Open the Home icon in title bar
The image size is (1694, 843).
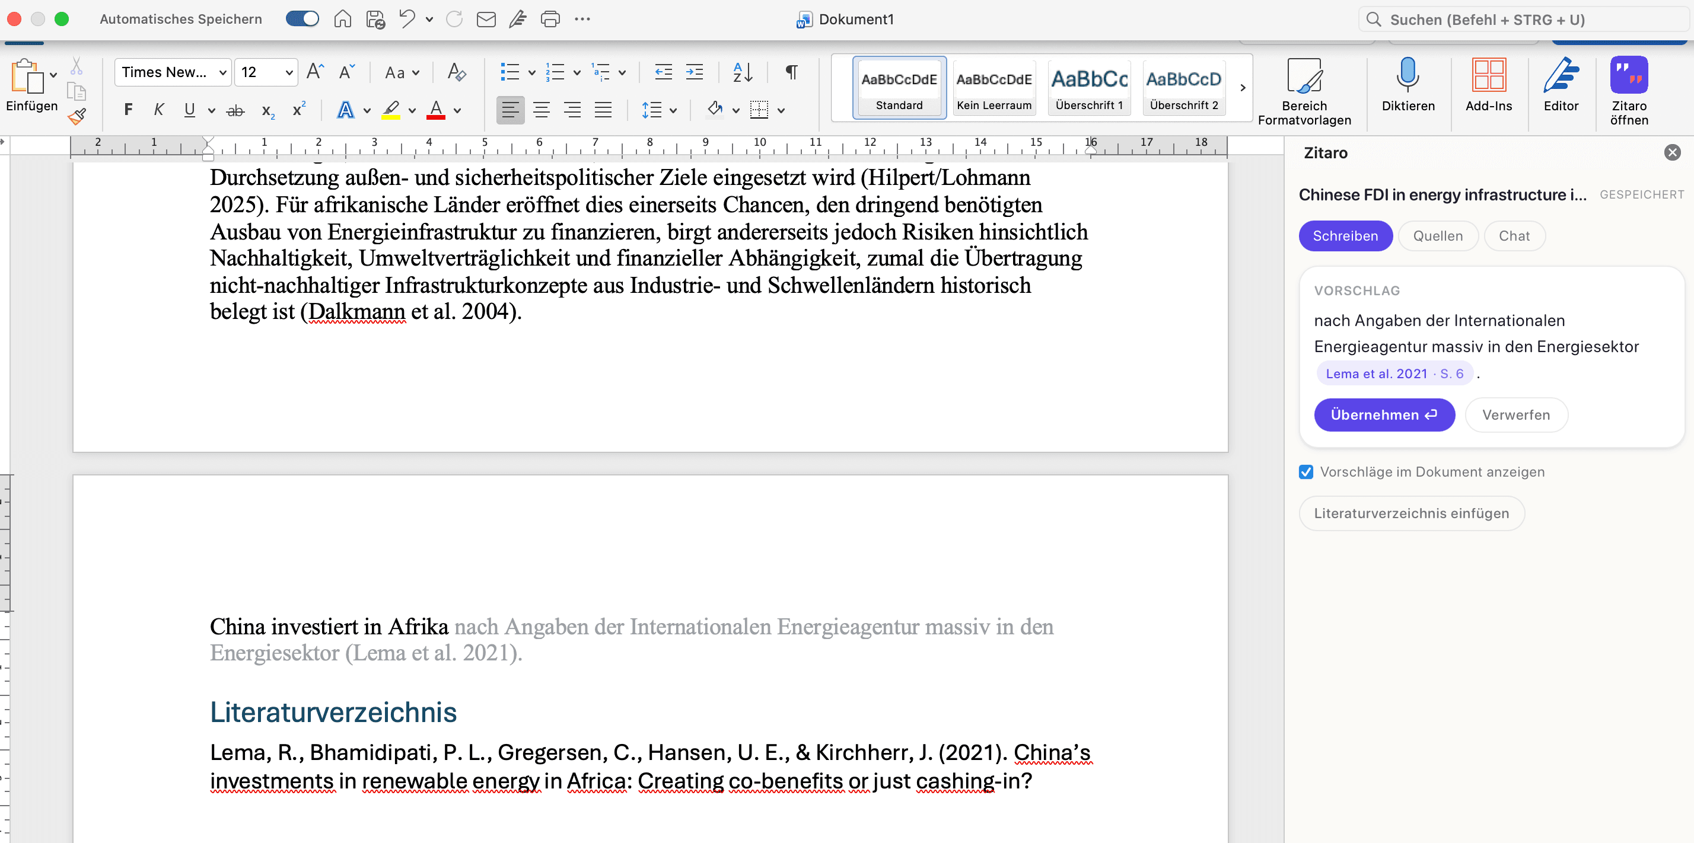(343, 19)
